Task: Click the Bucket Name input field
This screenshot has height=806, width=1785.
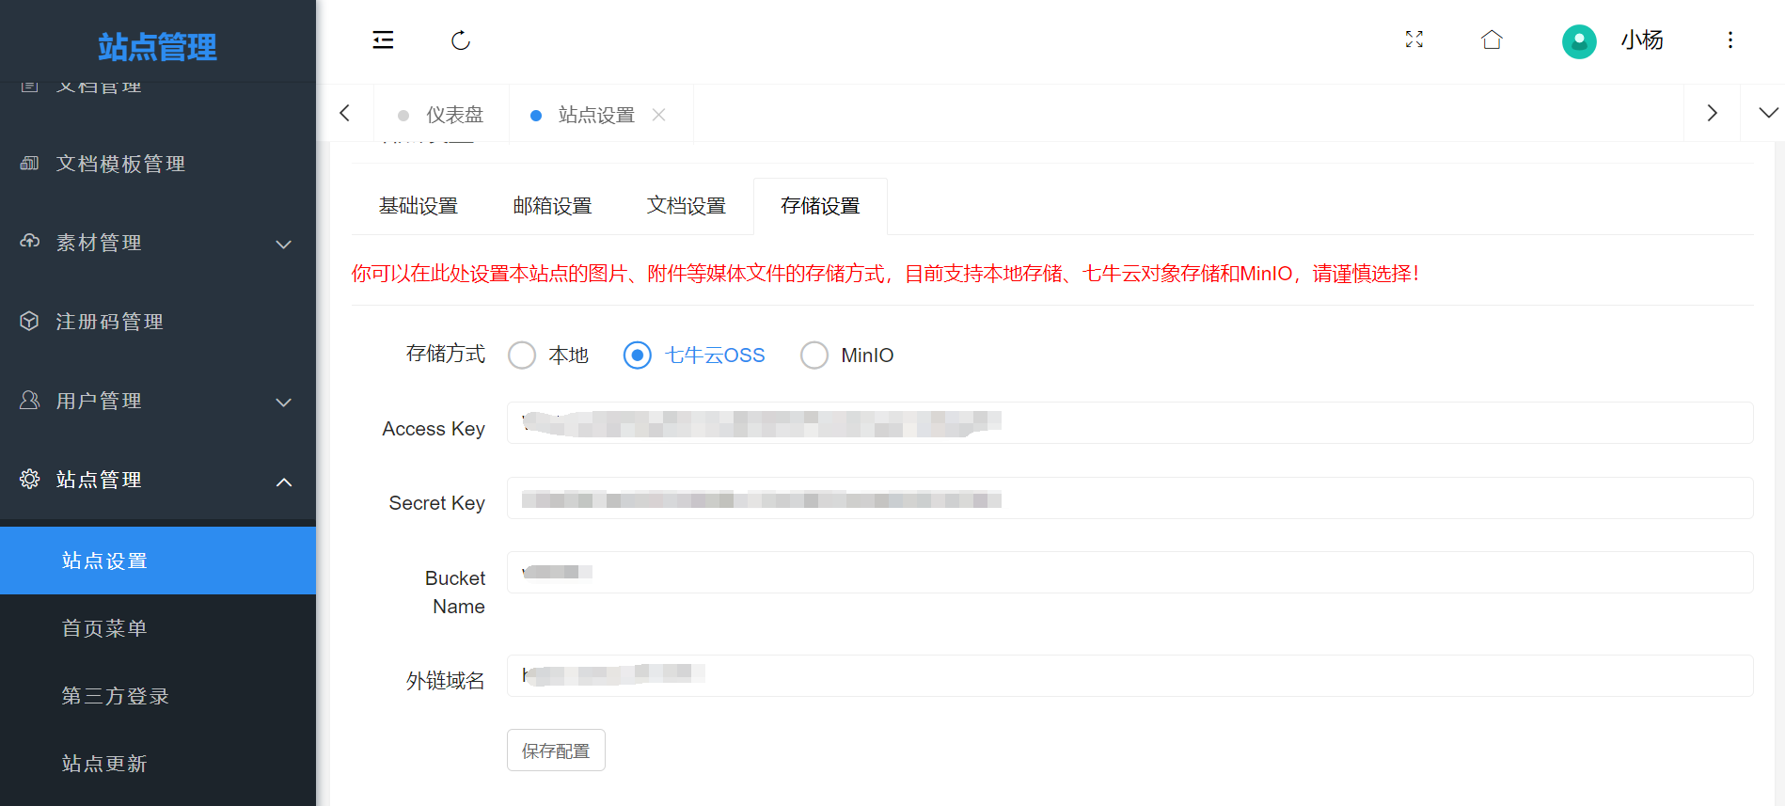Action: coord(1129,573)
